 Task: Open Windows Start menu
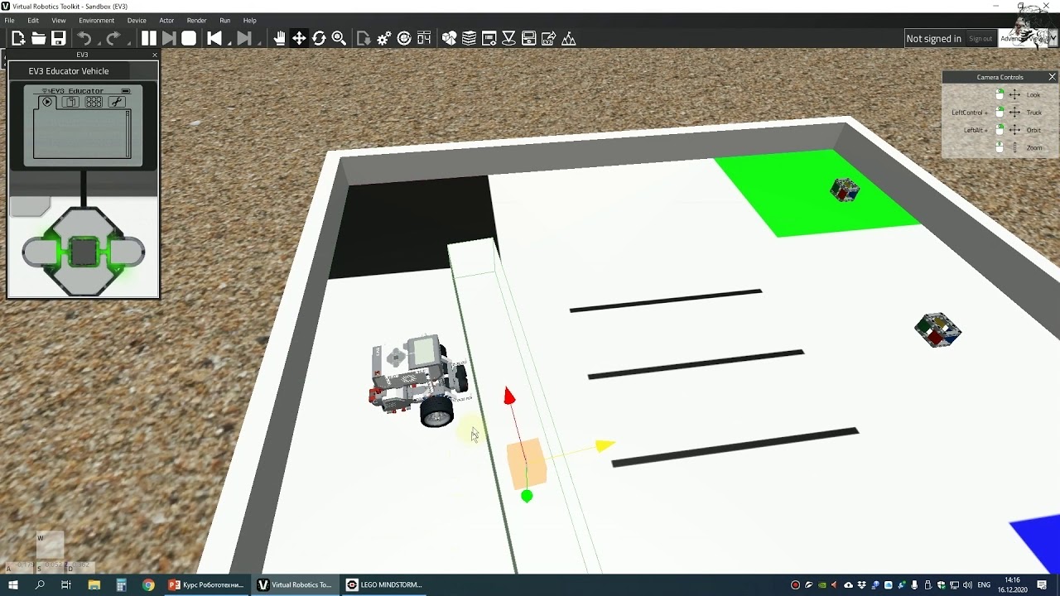point(13,584)
